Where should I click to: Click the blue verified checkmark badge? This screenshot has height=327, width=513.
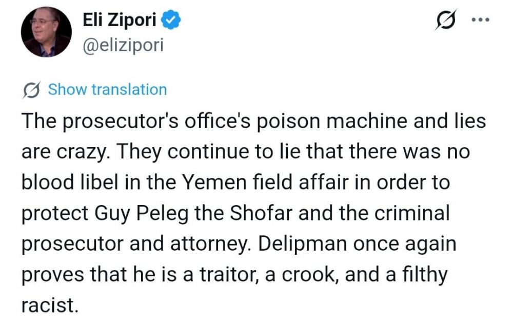pos(170,21)
